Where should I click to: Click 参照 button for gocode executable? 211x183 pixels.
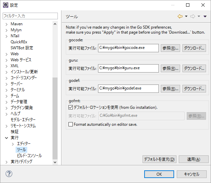click(170, 48)
